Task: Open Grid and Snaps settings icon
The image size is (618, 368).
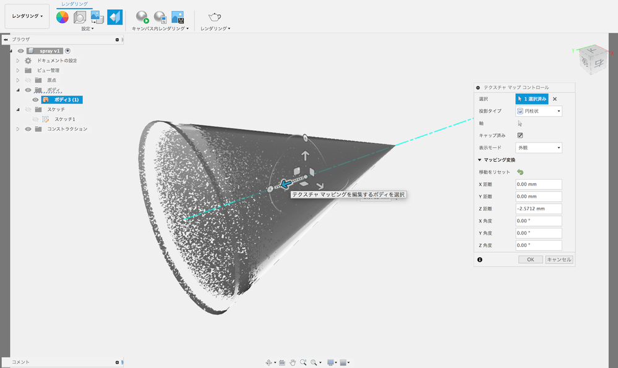Action: click(x=343, y=362)
